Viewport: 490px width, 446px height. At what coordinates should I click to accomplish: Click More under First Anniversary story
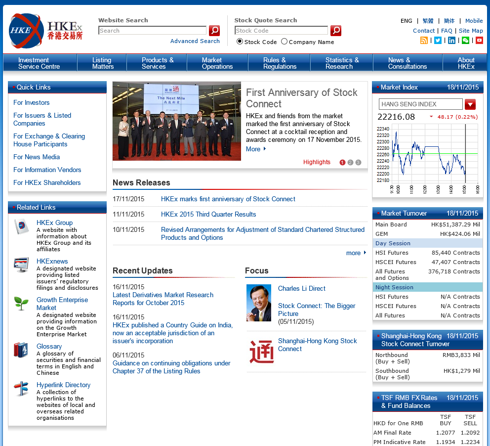pyautogui.click(x=256, y=149)
